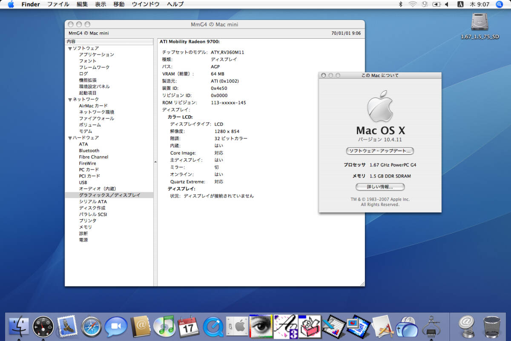The image size is (511, 341).
Task: Launch Dashboard from the Dock
Action: 43,327
